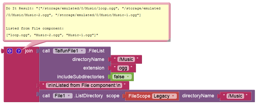Open the TaifunFile1 component dropdown
256x104 pixels.
point(69,51)
